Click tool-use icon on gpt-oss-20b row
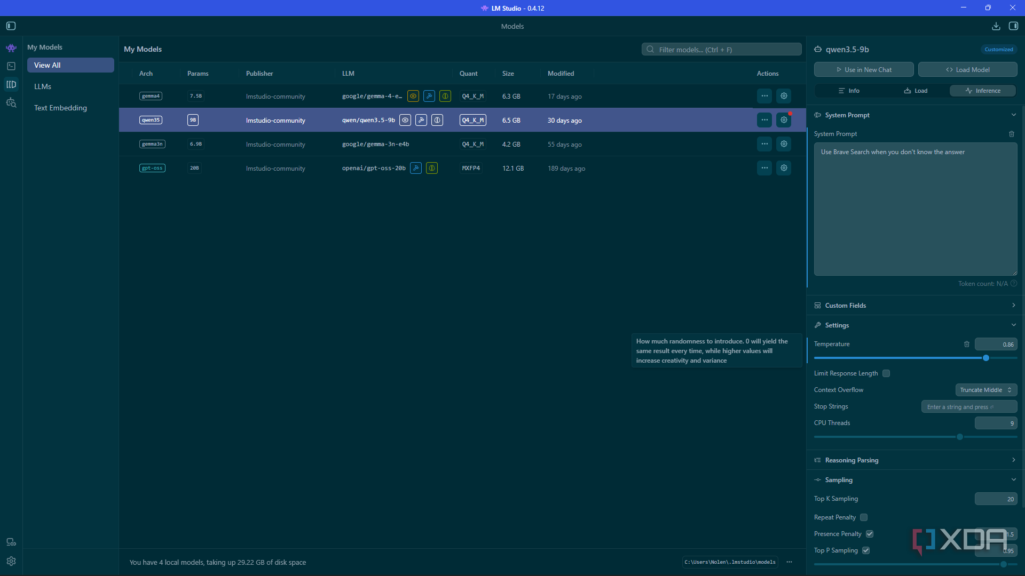This screenshot has width=1025, height=576. click(x=416, y=168)
